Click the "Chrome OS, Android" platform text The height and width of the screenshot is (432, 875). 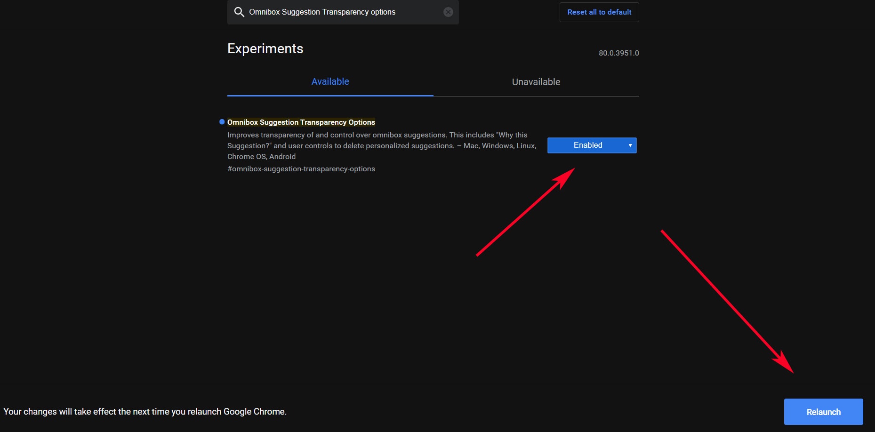coord(261,157)
